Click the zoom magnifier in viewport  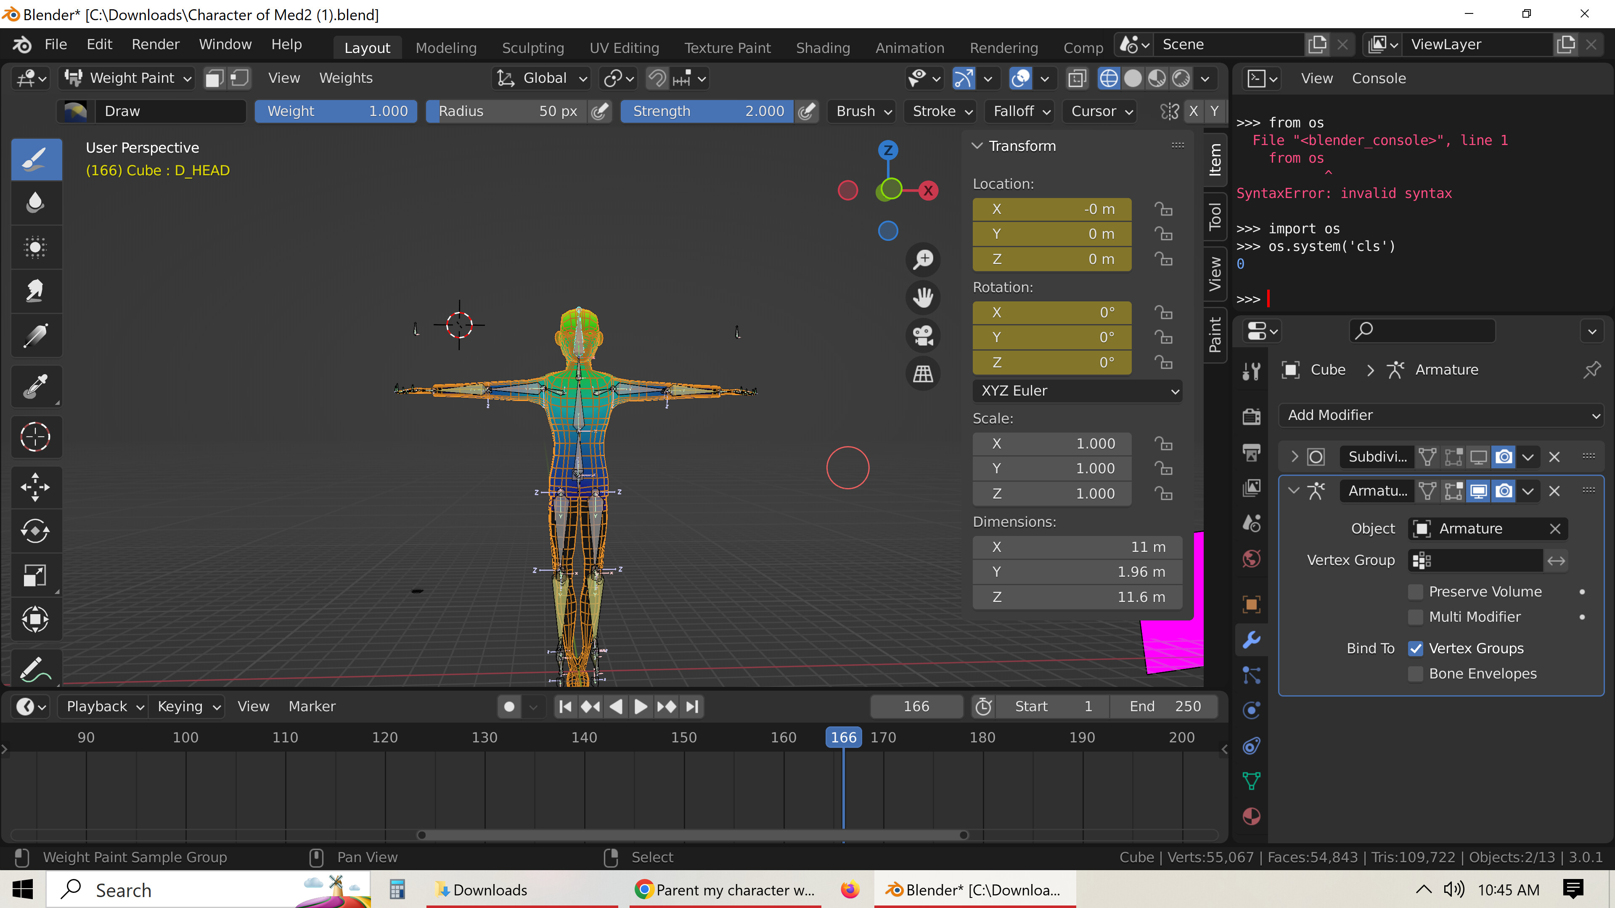coord(923,259)
